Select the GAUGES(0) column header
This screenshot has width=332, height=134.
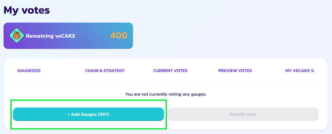(29, 71)
